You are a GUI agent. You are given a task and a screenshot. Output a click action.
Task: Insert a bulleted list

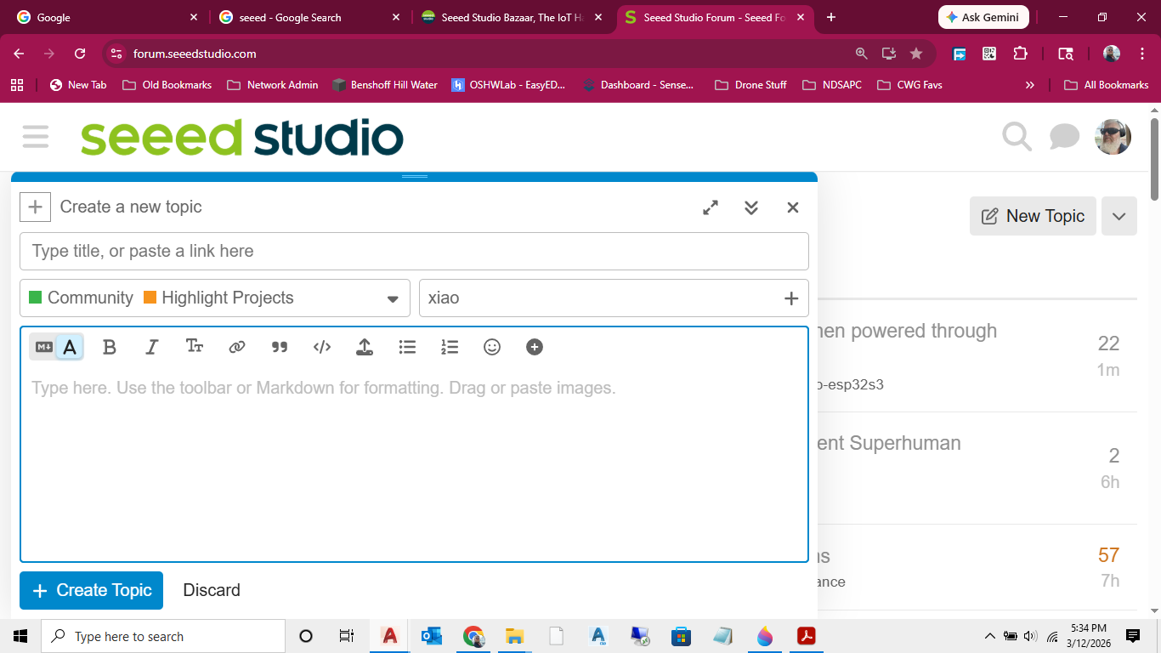point(407,347)
